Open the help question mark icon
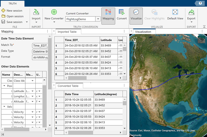The width and height of the screenshot is (207, 137). coord(200,3)
